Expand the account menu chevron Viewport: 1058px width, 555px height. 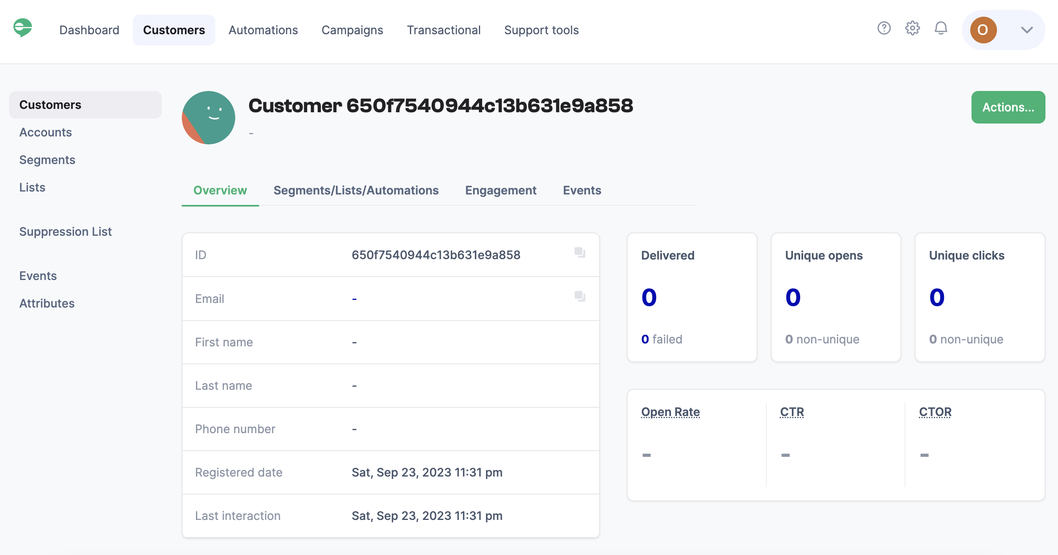[x=1027, y=30]
